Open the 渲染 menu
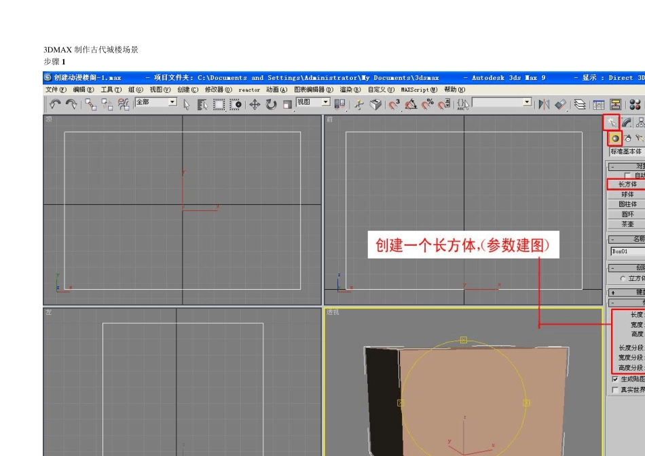The image size is (645, 456). (x=350, y=90)
